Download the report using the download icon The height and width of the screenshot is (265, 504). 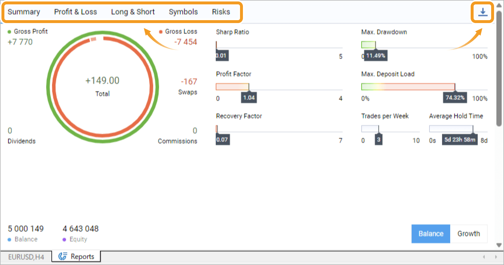tap(483, 12)
